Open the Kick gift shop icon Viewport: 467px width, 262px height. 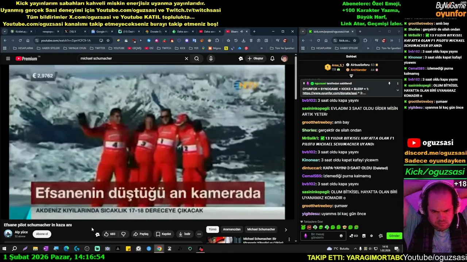click(364, 236)
